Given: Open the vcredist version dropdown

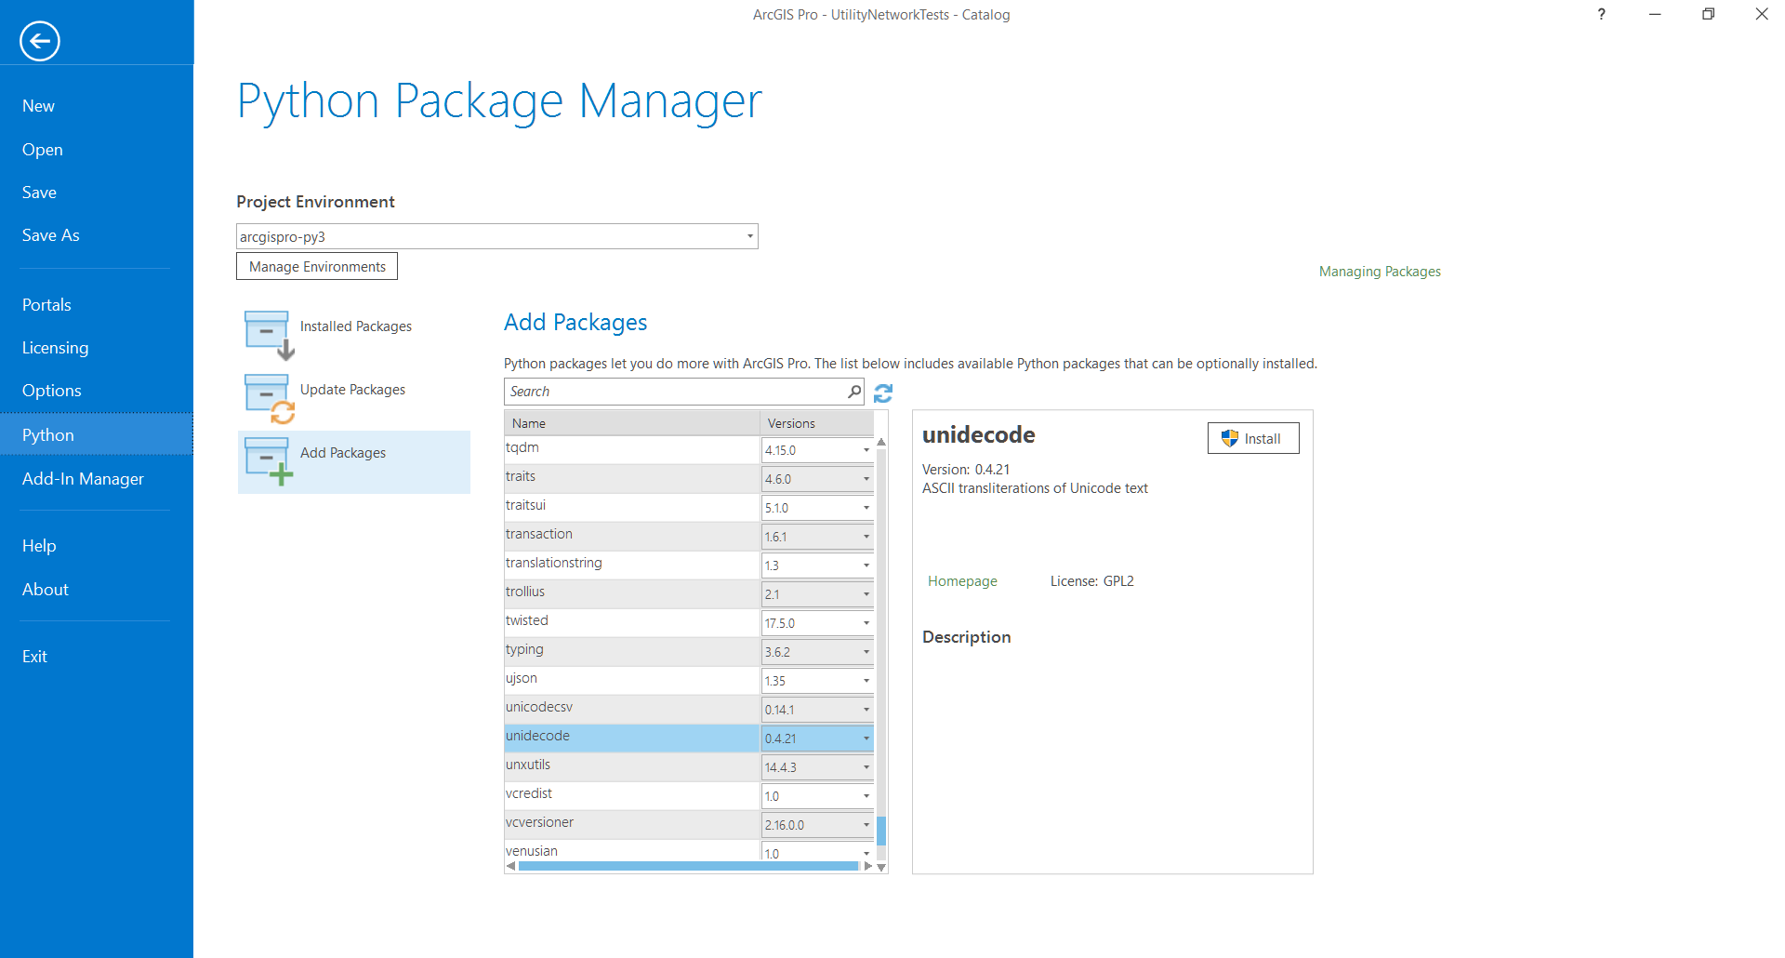Looking at the screenshot, I should [866, 796].
